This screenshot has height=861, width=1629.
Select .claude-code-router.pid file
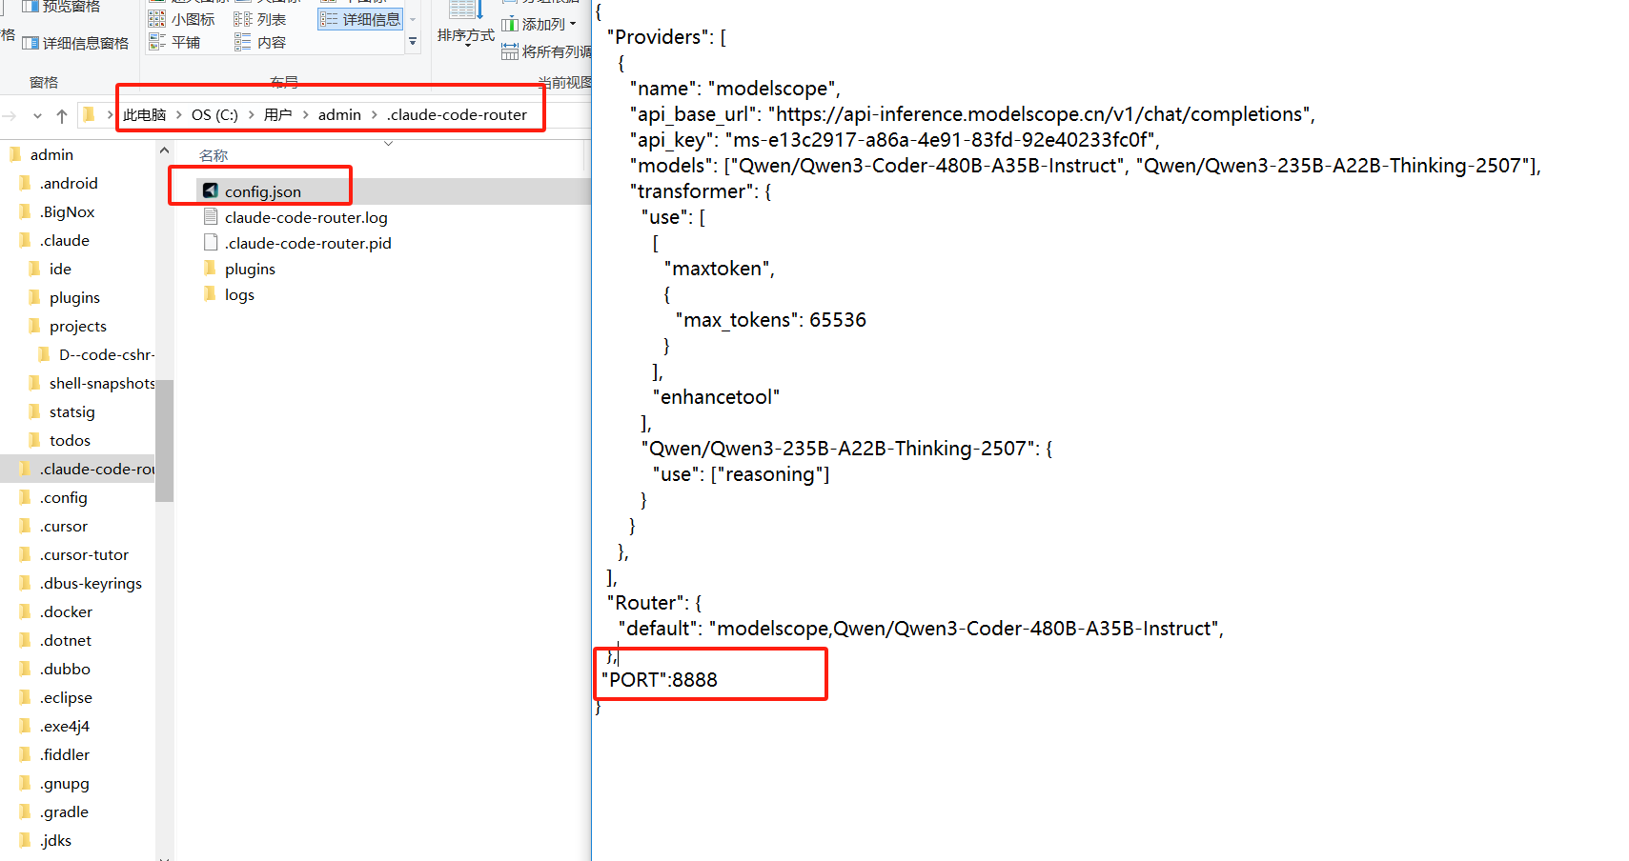(x=308, y=243)
